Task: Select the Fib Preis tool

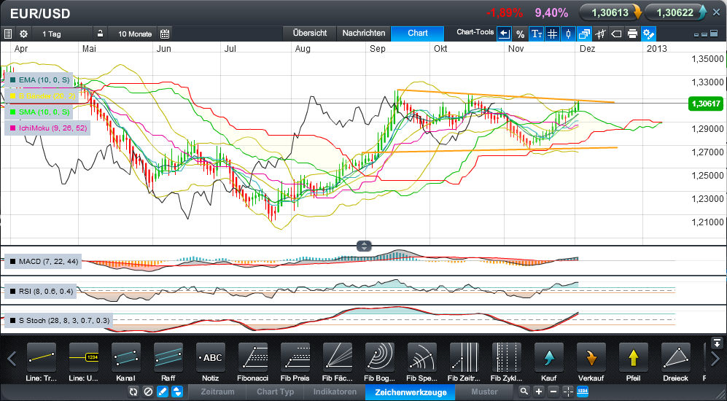Action: [295, 358]
